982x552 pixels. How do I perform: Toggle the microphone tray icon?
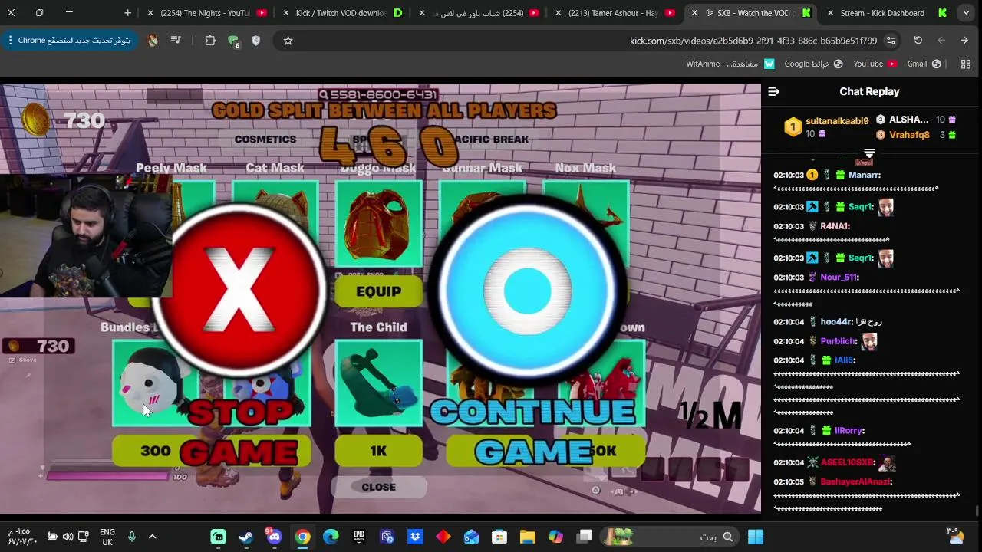pos(131,537)
